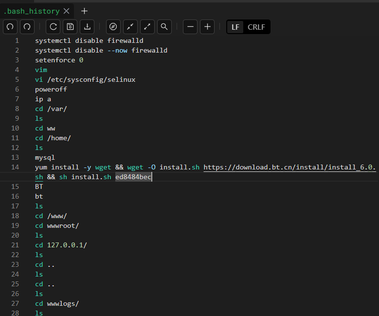Viewport: 379px width, 316px height.
Task: Click the 'ls' command on line 9
Action: pos(39,118)
